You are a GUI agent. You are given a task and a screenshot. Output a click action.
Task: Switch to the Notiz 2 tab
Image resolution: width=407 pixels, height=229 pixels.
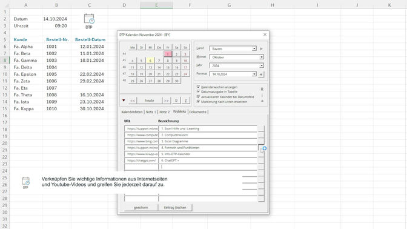[x=164, y=112]
